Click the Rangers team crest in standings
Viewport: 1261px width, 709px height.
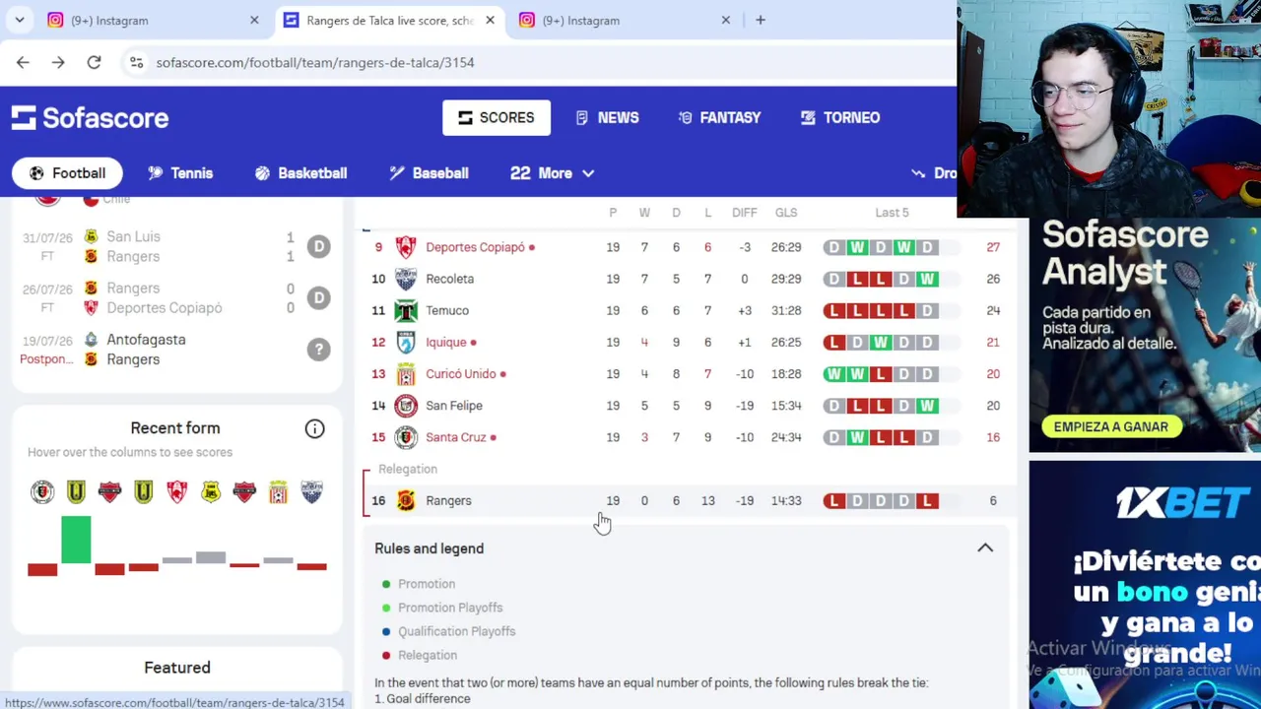click(406, 500)
